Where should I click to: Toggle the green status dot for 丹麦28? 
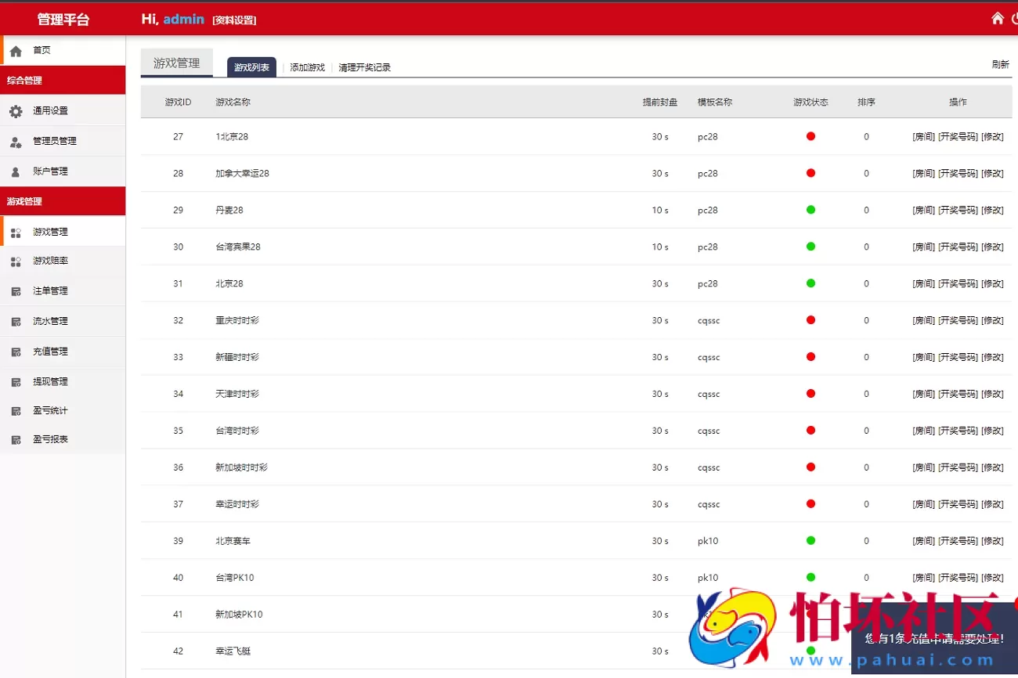810,210
